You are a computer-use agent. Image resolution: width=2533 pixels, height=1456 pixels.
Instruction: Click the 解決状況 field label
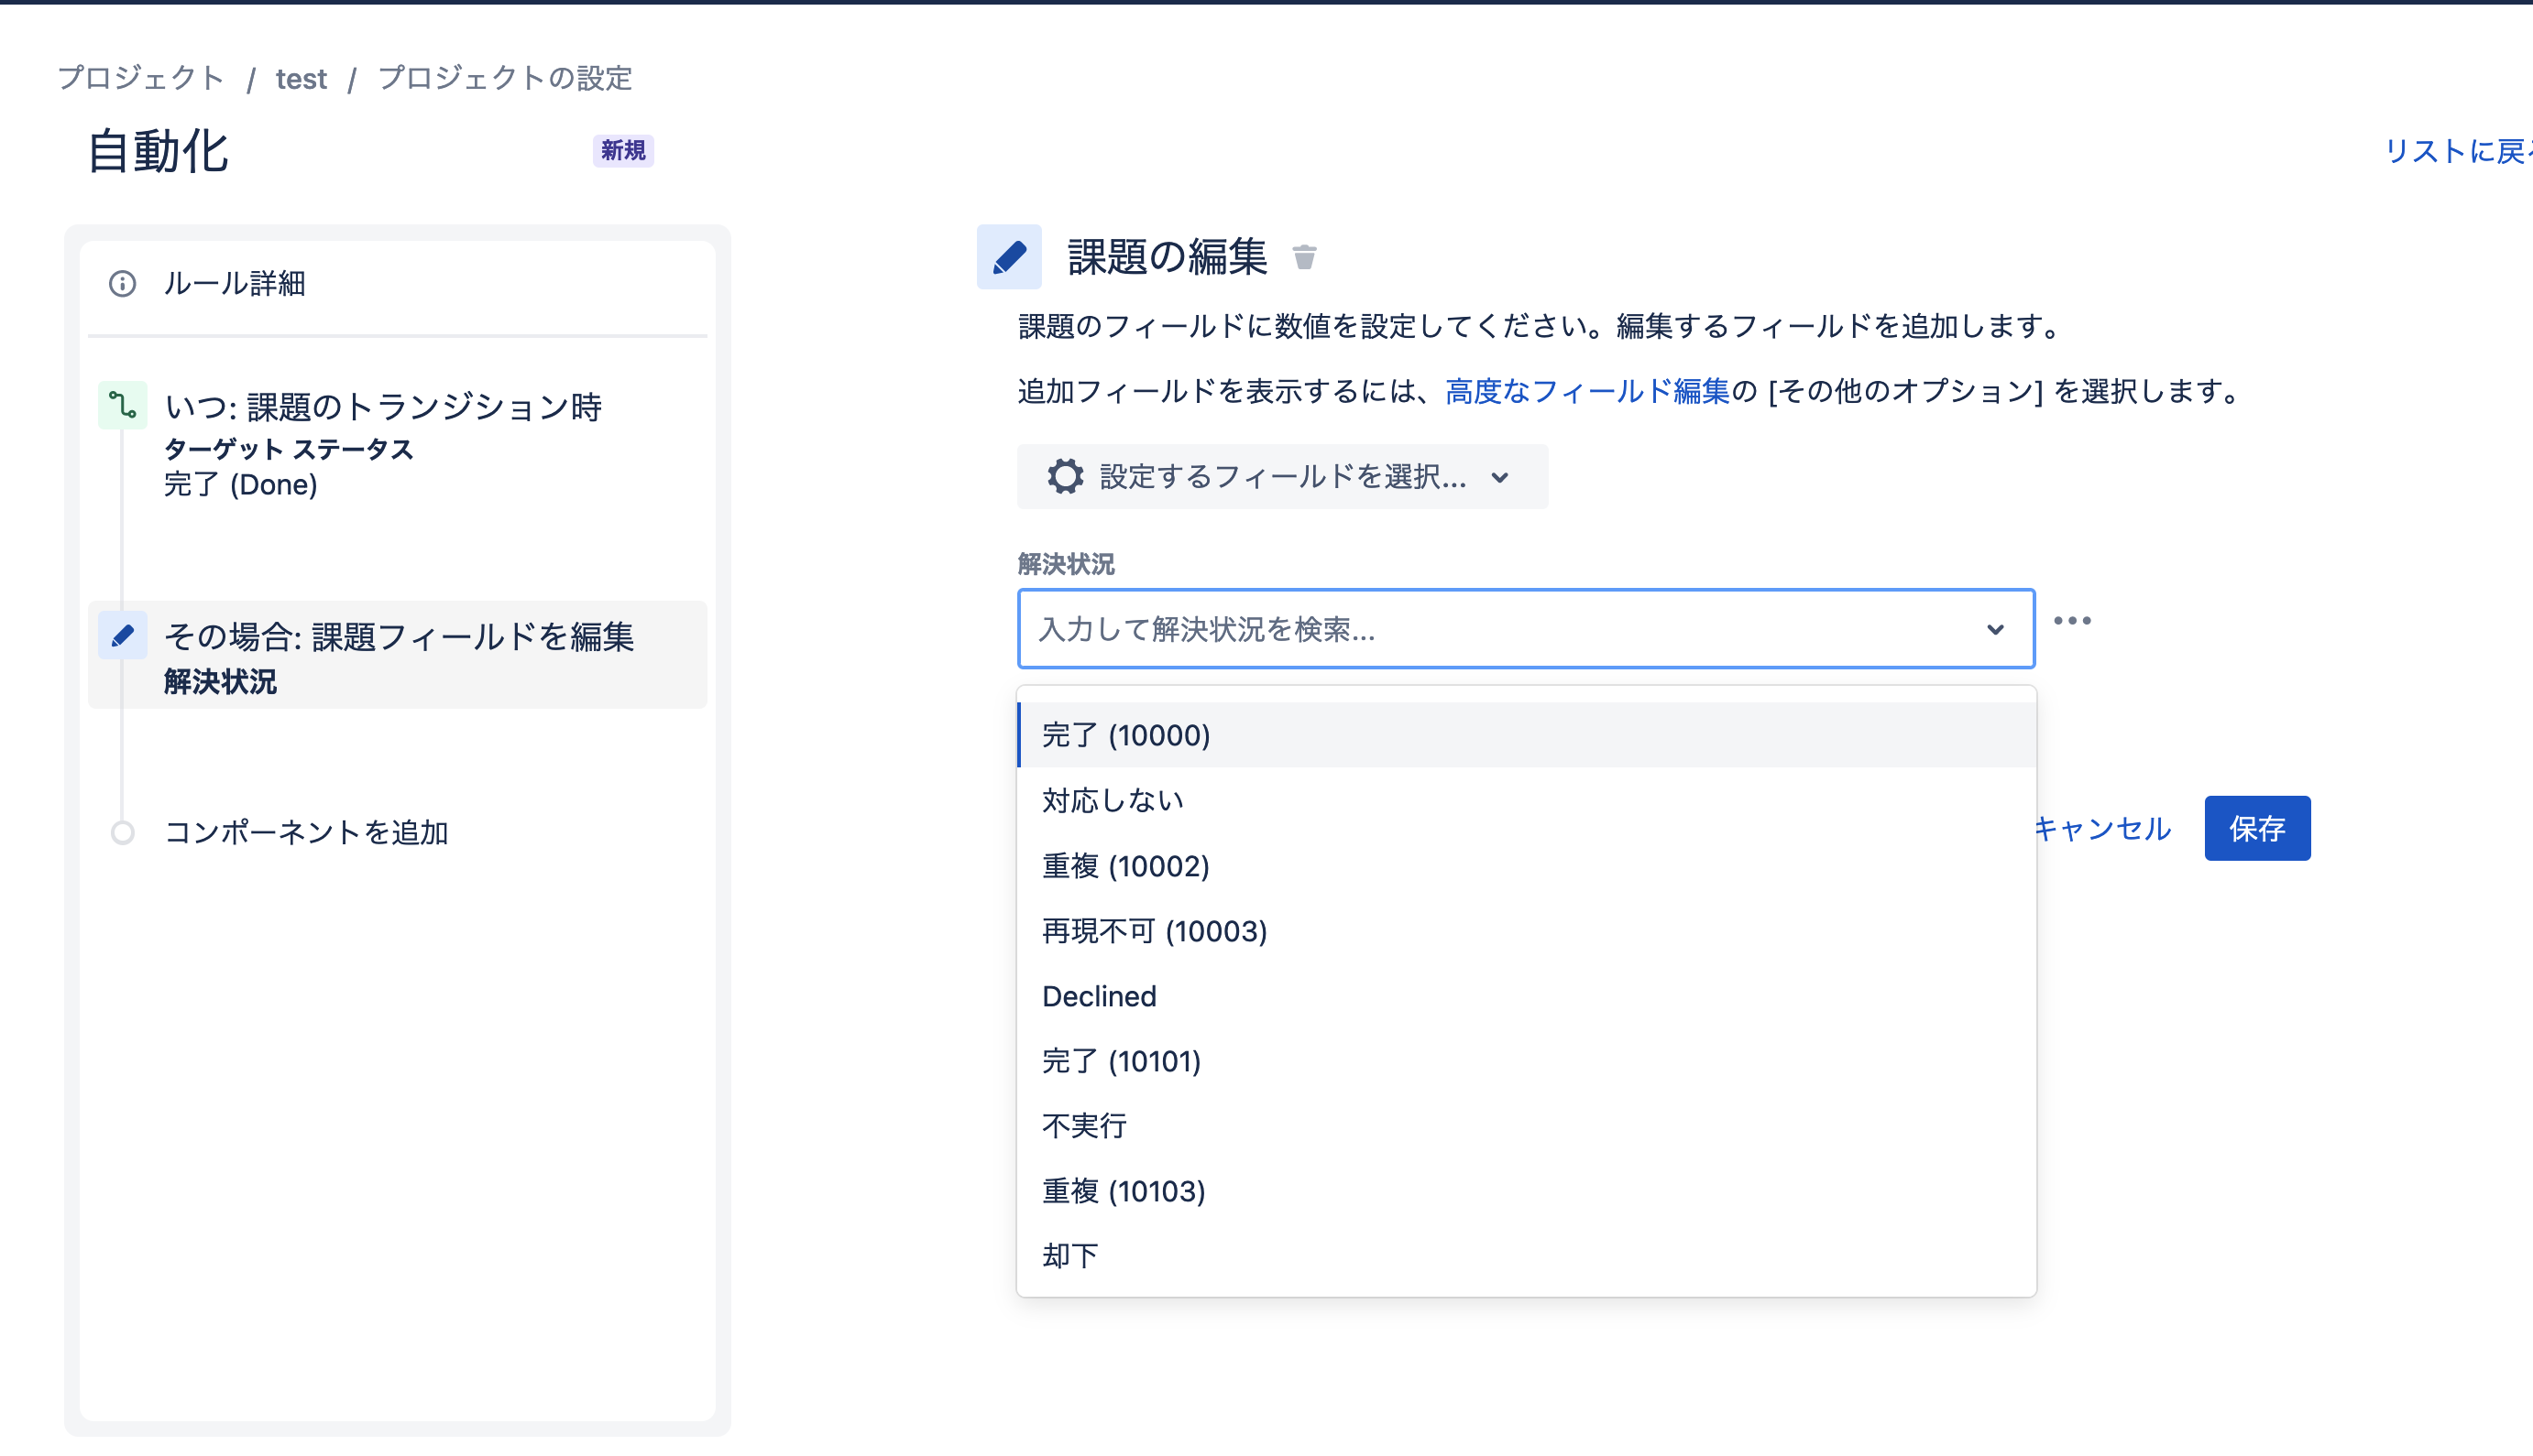(1066, 564)
